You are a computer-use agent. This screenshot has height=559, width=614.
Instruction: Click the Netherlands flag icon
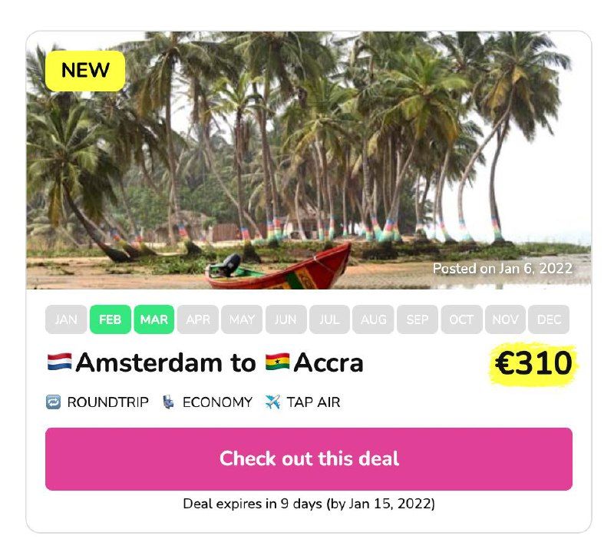click(60, 362)
